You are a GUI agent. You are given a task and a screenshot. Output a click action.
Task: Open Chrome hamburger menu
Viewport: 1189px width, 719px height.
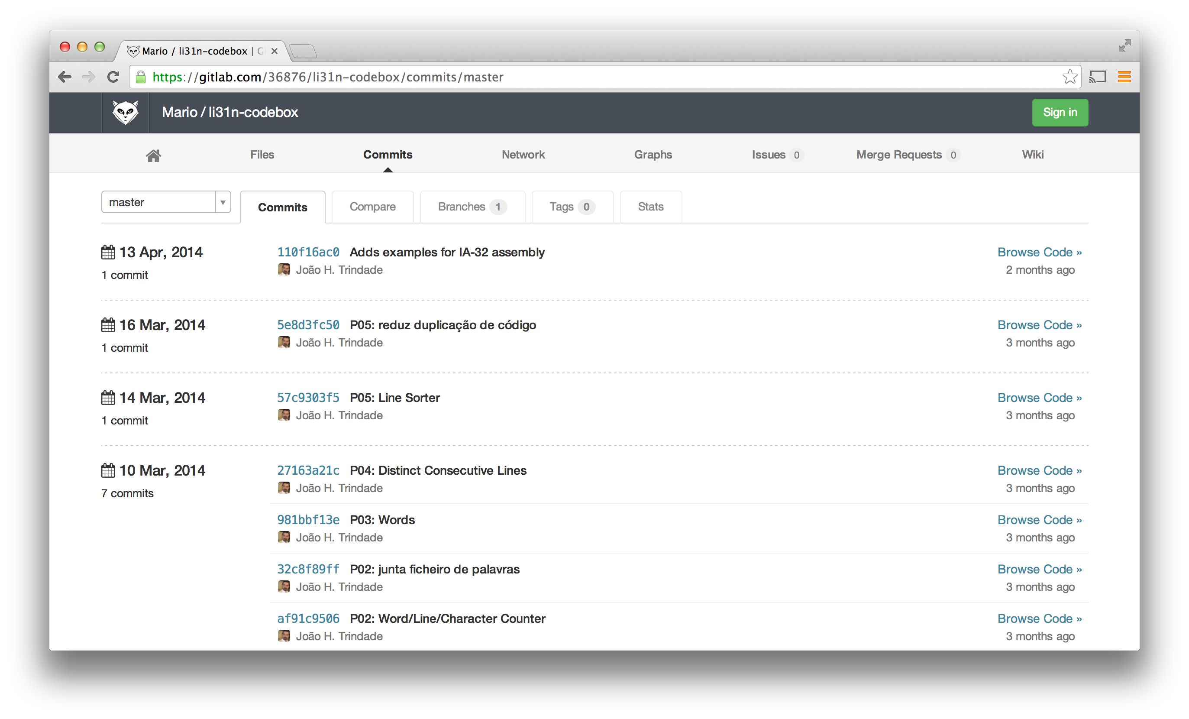pos(1124,77)
